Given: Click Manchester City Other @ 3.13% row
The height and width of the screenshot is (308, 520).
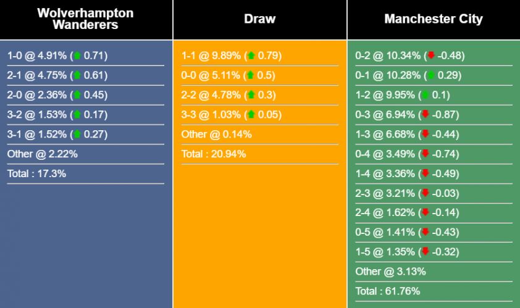Looking at the screenshot, I should (390, 271).
